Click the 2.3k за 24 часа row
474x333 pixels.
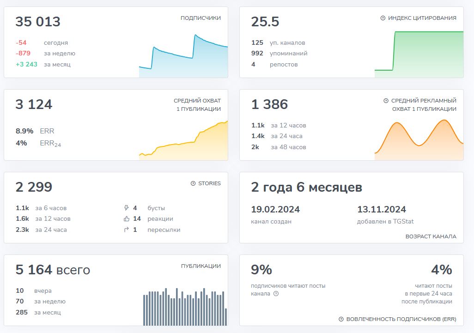pos(41,230)
